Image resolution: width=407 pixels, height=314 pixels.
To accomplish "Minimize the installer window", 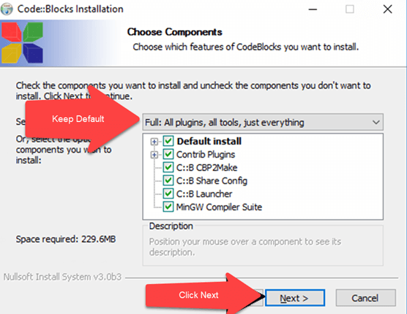I will (x=313, y=9).
